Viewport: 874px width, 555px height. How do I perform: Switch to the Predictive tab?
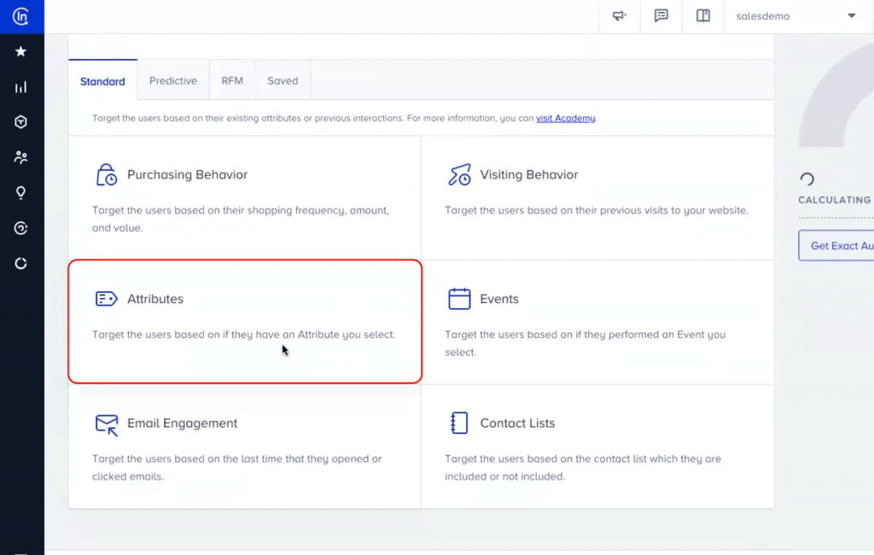172,81
